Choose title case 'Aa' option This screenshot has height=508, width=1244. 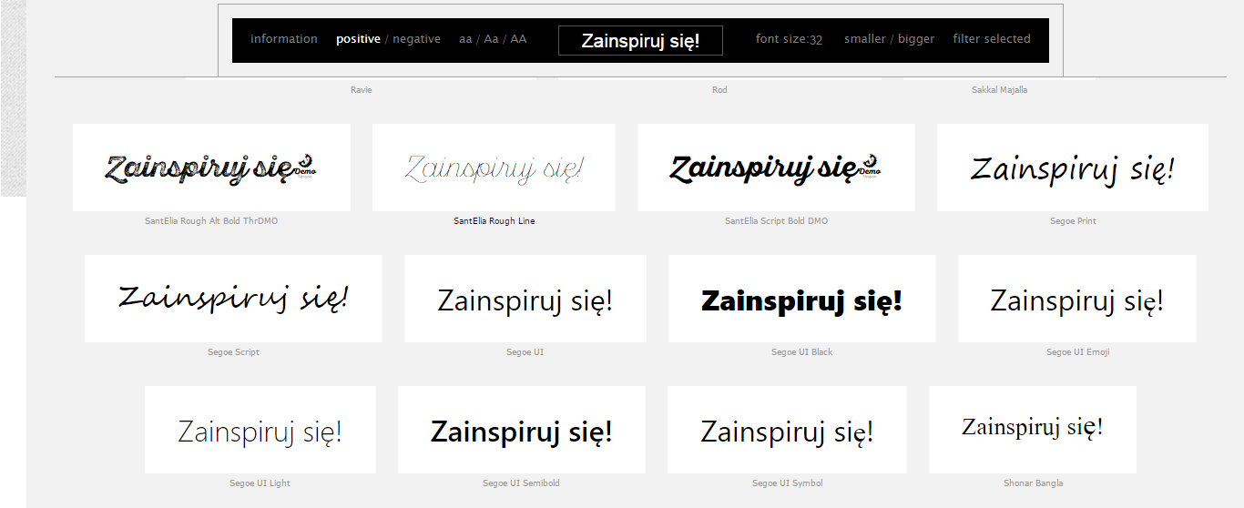click(491, 39)
